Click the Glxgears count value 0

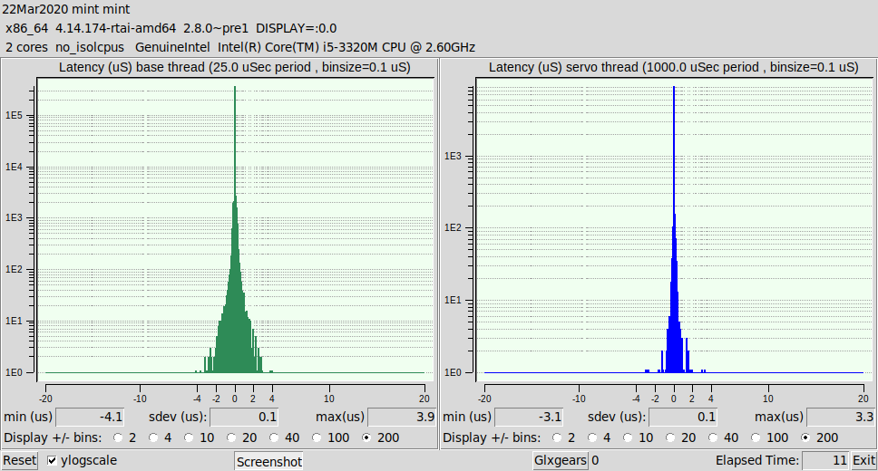pos(595,460)
